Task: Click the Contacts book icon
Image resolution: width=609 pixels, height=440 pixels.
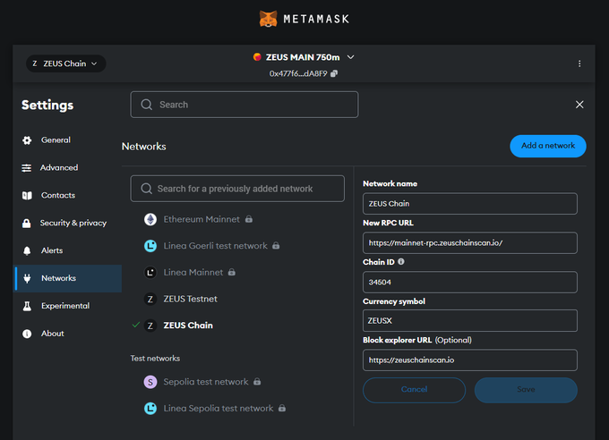Action: 27,196
